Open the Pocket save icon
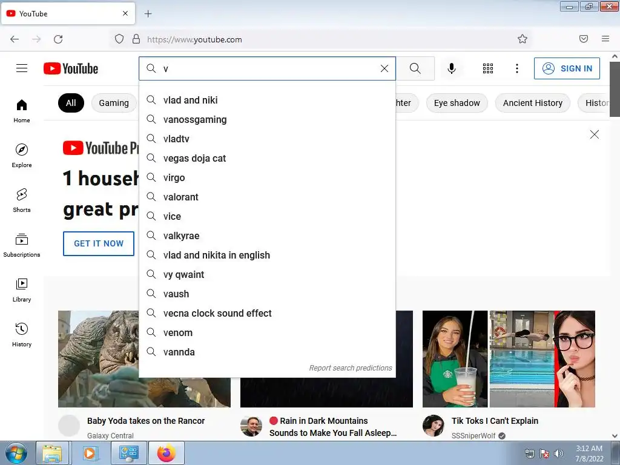Image resolution: width=620 pixels, height=465 pixels. tap(584, 39)
